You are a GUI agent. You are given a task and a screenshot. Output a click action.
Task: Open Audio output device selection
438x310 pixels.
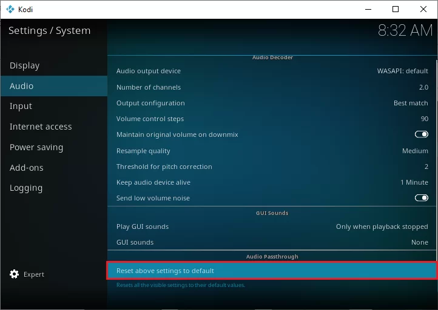[272, 71]
